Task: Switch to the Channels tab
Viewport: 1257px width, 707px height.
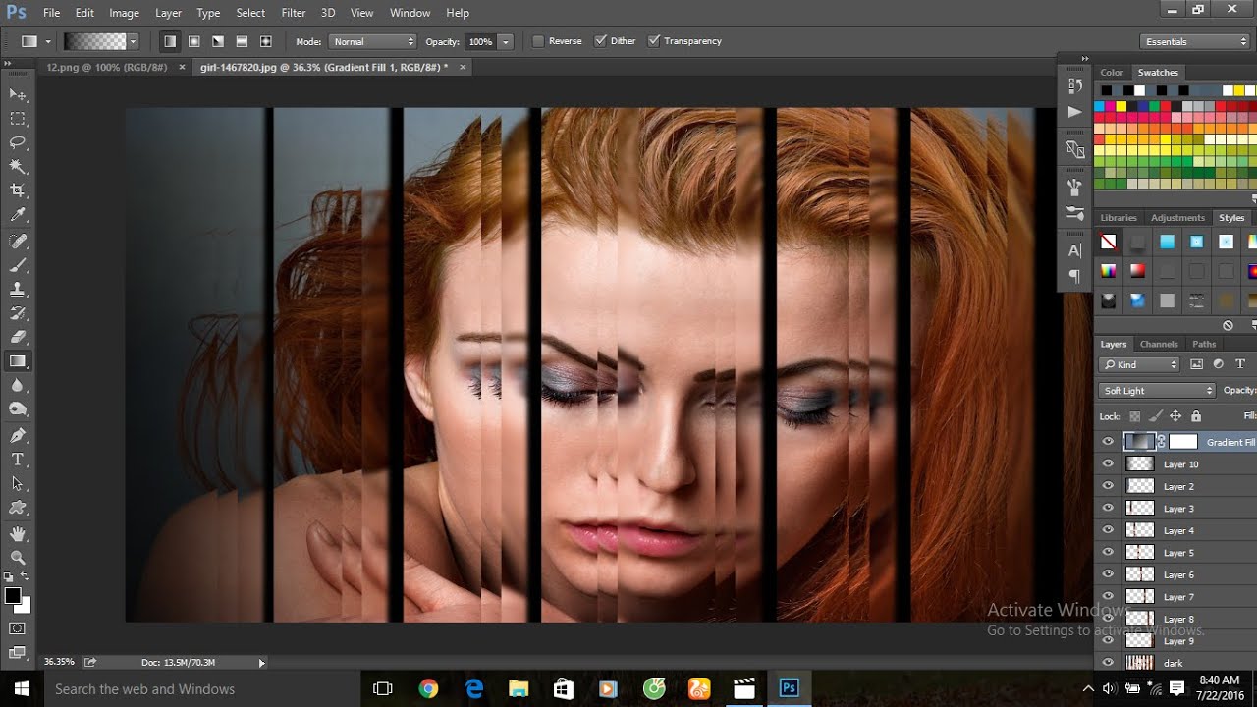Action: (x=1159, y=344)
